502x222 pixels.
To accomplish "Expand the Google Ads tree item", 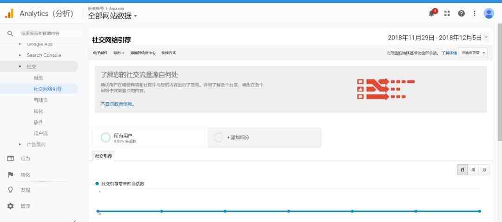I will coord(20,44).
